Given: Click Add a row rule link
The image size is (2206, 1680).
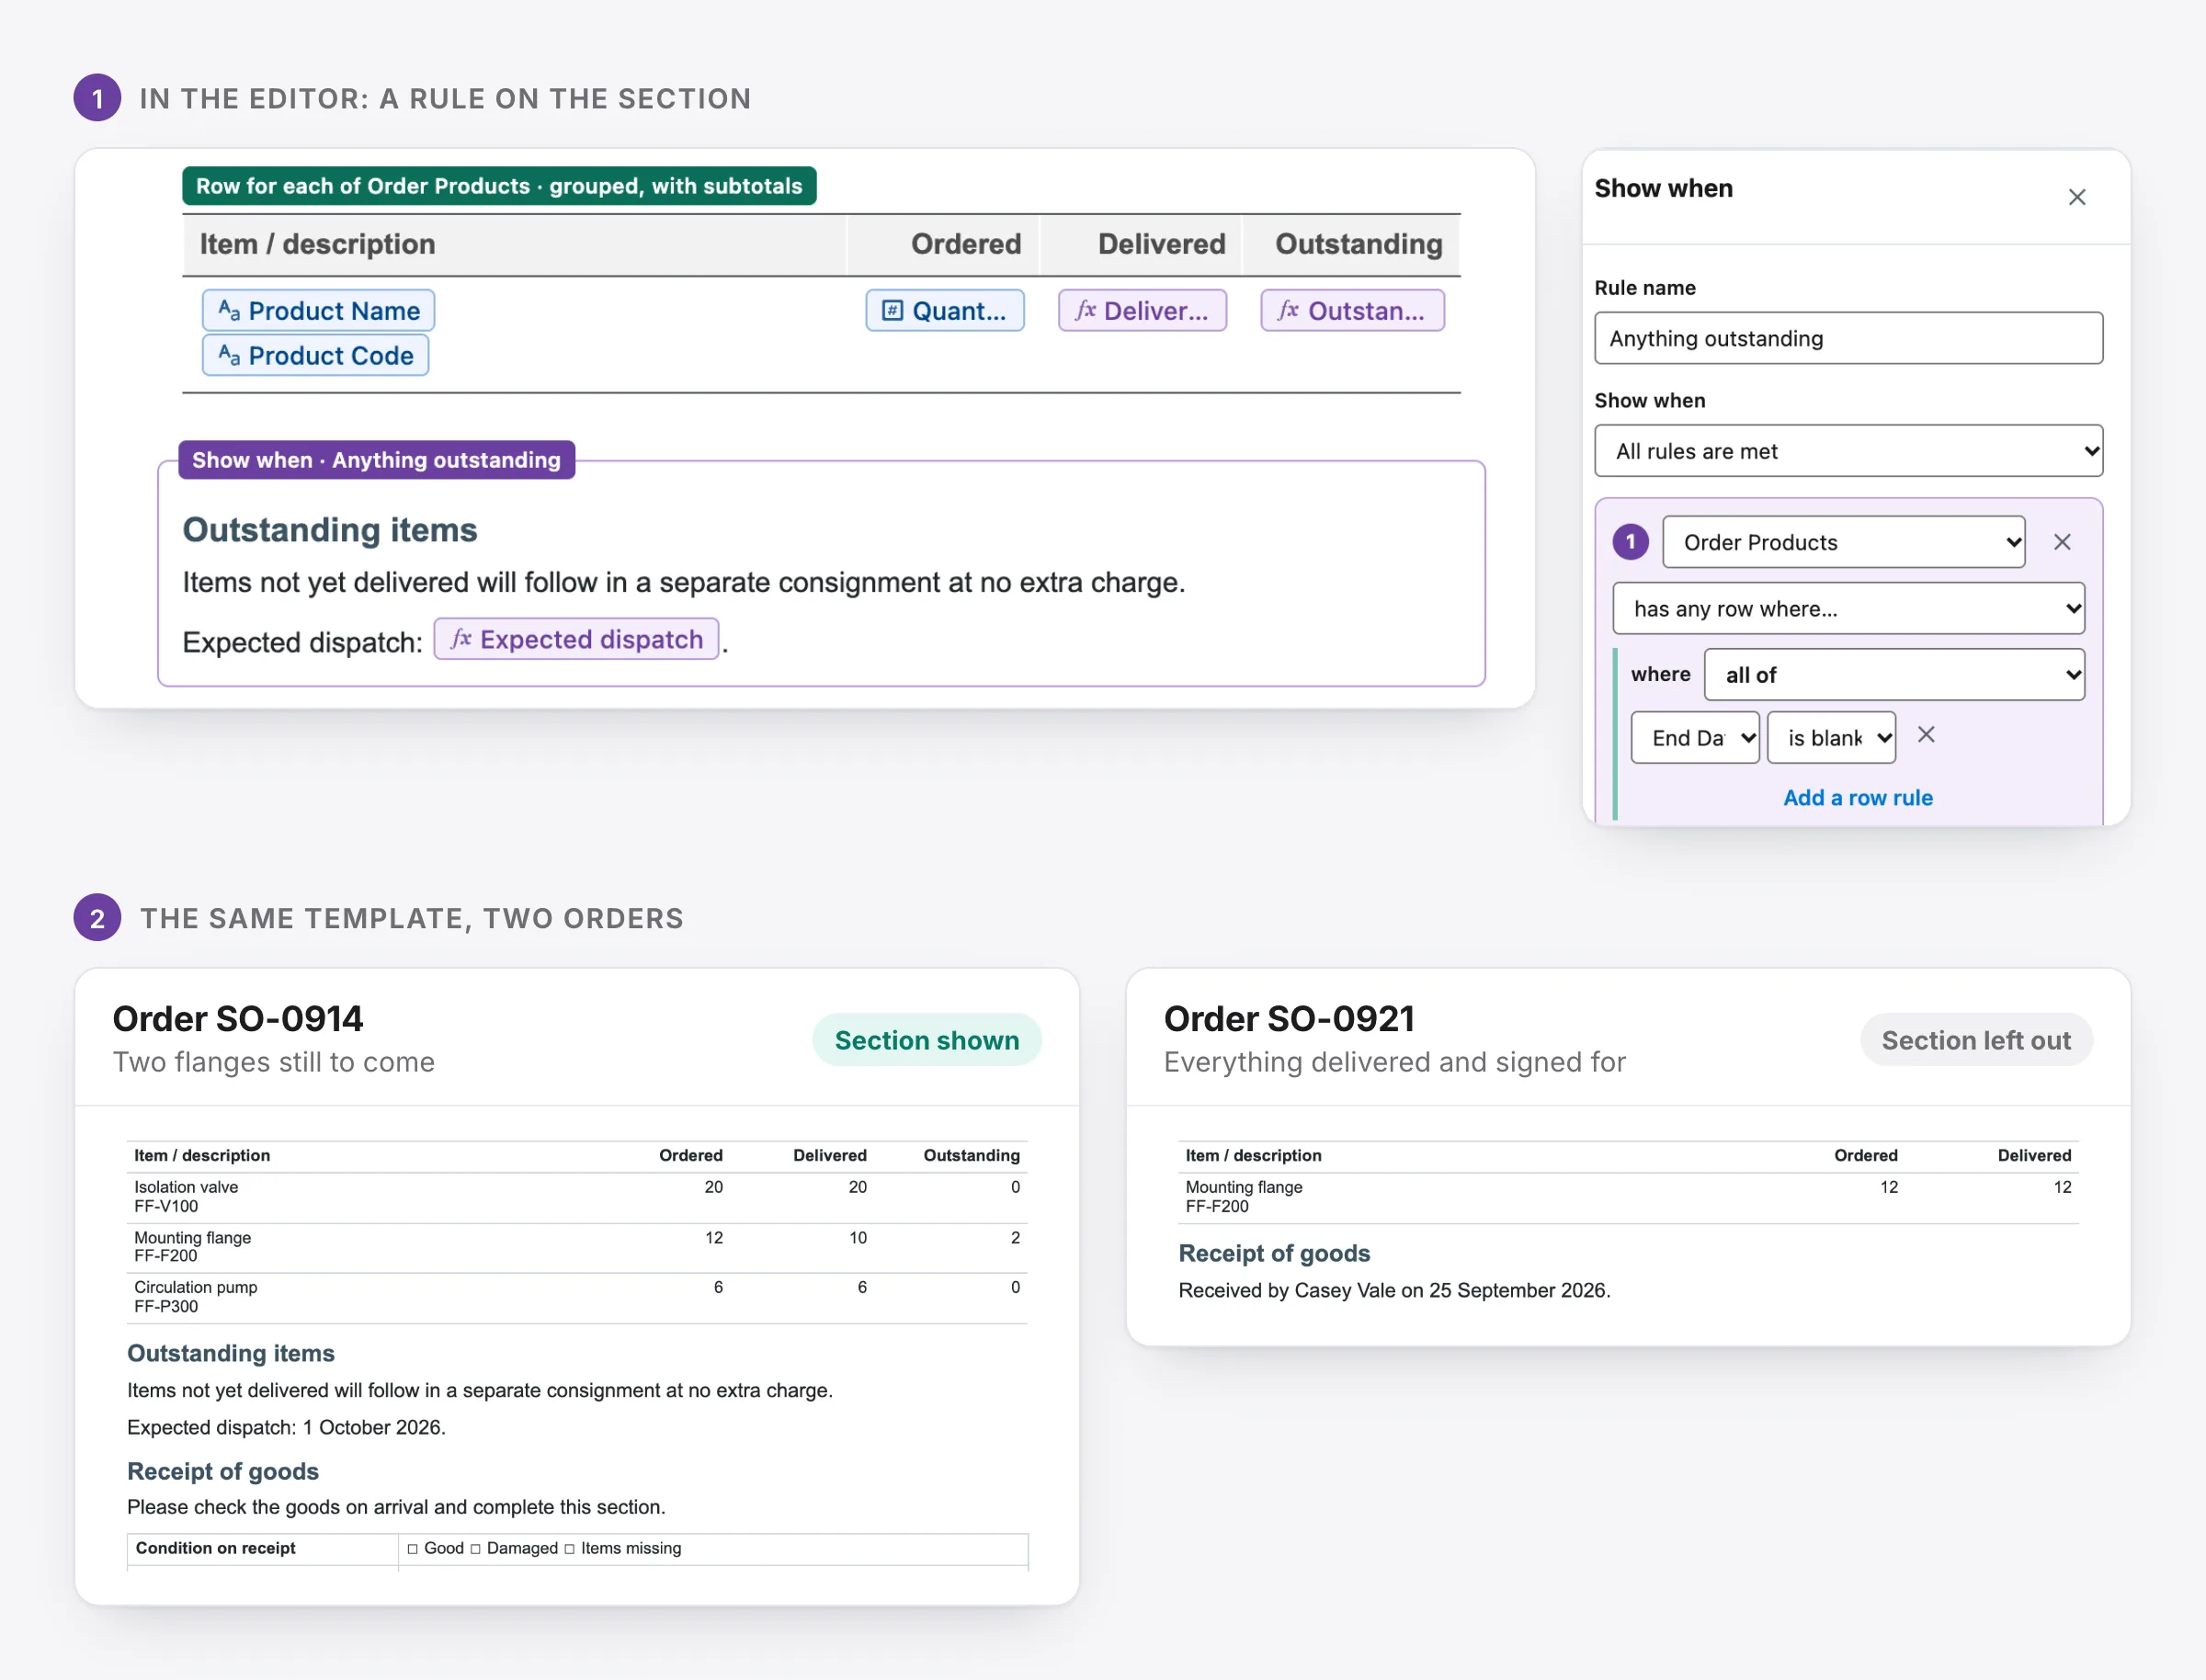Looking at the screenshot, I should pos(1857,798).
